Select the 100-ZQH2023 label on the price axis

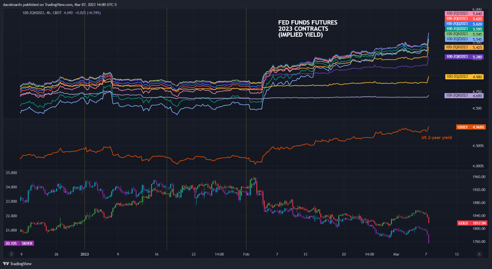coord(464,96)
